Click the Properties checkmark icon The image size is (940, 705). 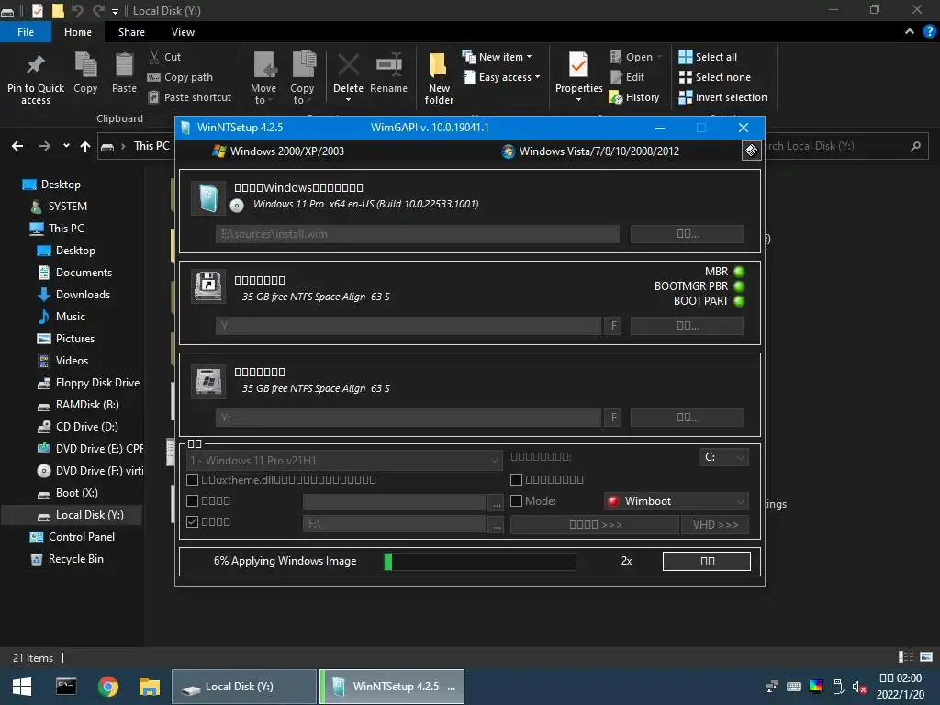(x=578, y=65)
